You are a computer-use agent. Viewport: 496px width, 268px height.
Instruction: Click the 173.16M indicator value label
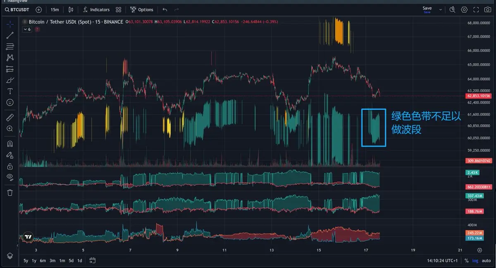474,238
